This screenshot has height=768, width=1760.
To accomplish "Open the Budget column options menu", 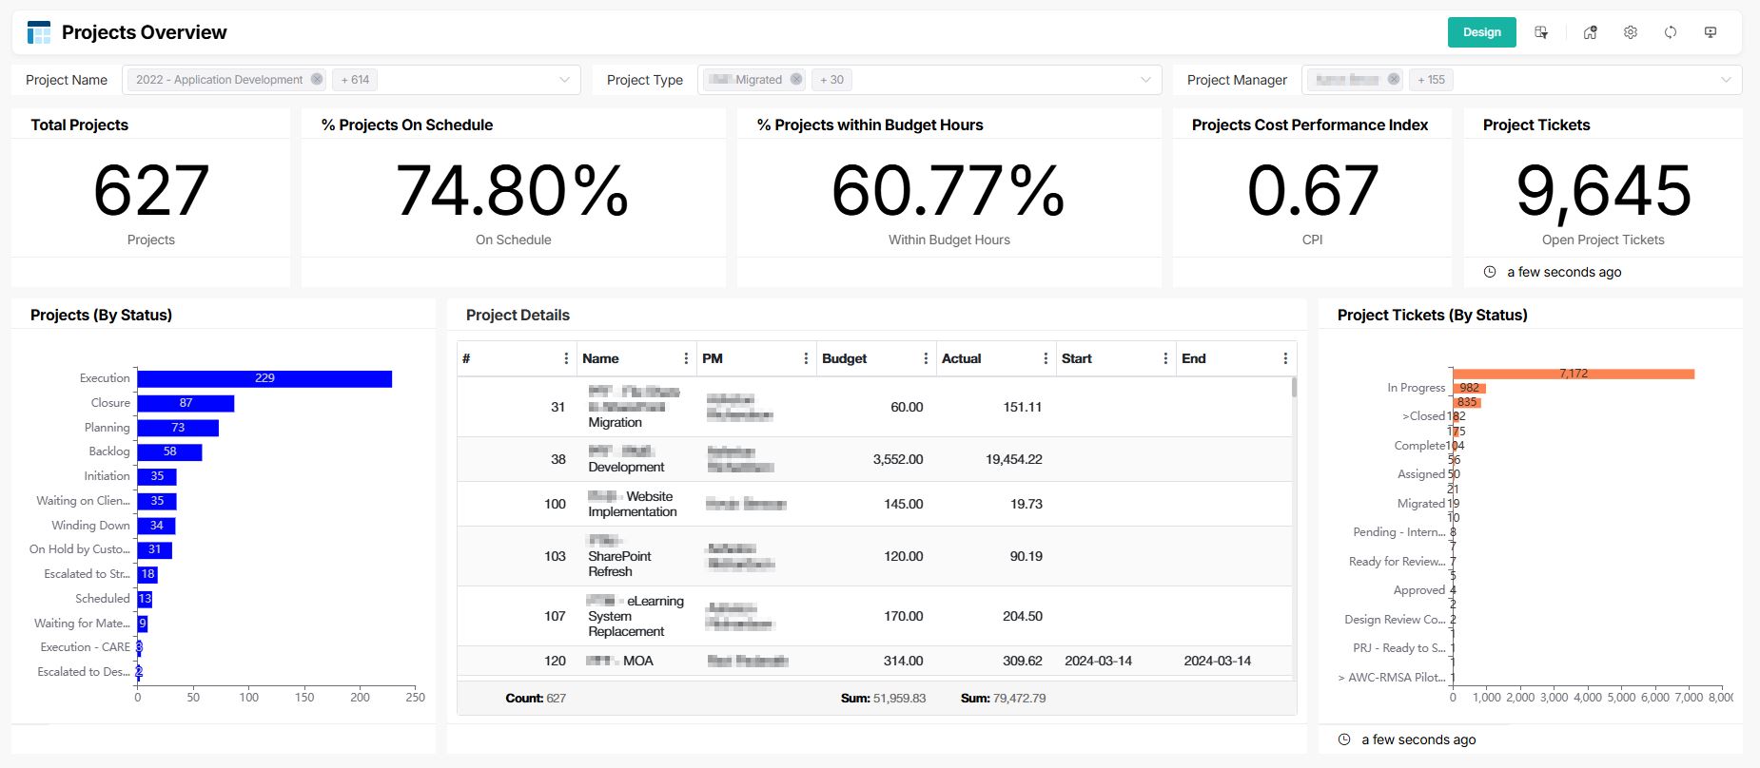I will pos(926,358).
